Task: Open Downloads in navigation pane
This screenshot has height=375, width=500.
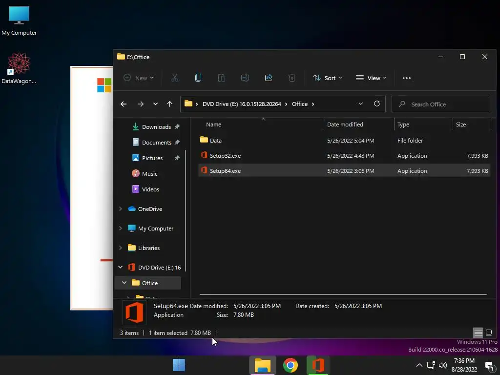Action: pyautogui.click(x=156, y=127)
